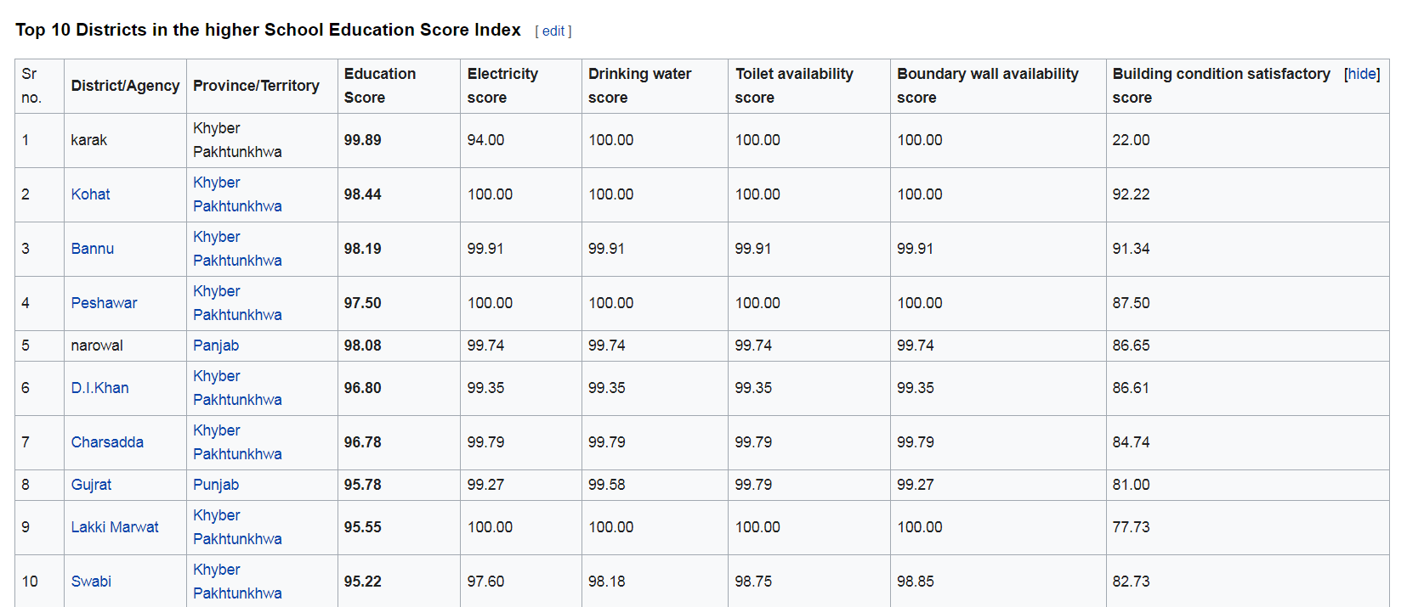Click the narowal district cell
The height and width of the screenshot is (607, 1407).
pos(125,346)
